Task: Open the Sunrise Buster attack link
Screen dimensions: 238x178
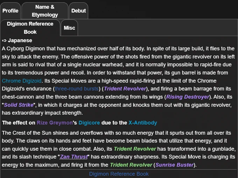Action: [174, 165]
